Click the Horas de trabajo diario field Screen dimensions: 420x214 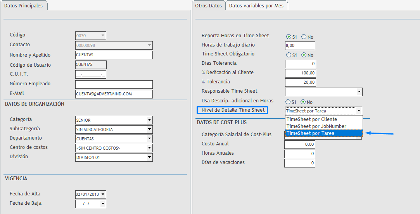[300, 46]
